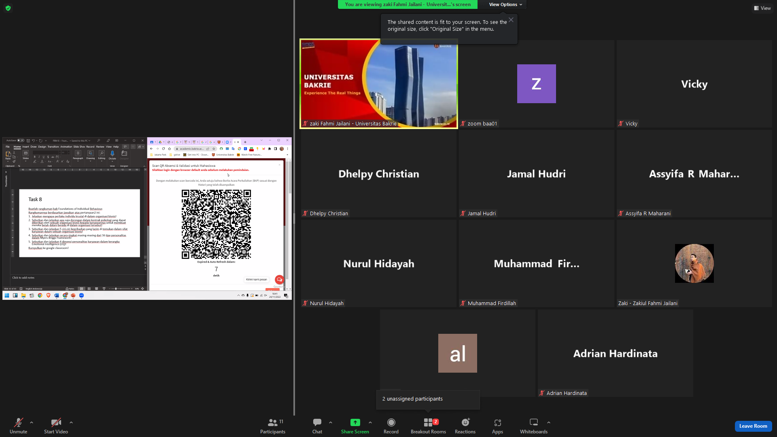This screenshot has width=777, height=437.
Task: Click the new tab plus icon in Chrome
Action: tap(245, 142)
